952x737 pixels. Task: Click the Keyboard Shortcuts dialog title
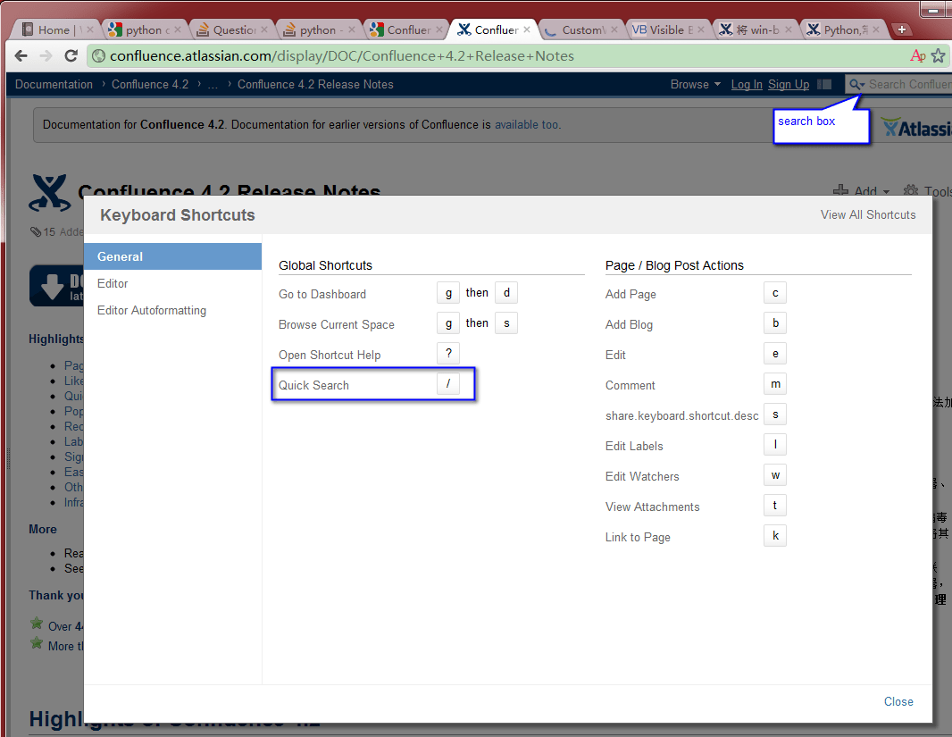pyautogui.click(x=178, y=215)
